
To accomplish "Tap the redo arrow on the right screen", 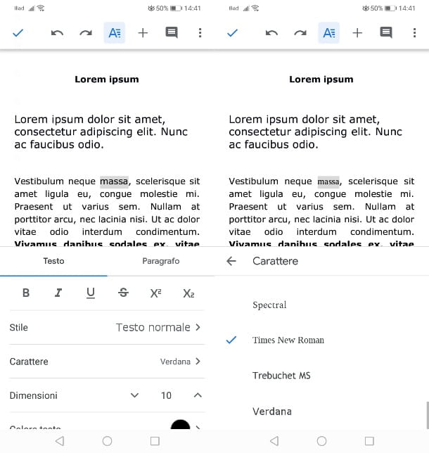I will pos(300,33).
